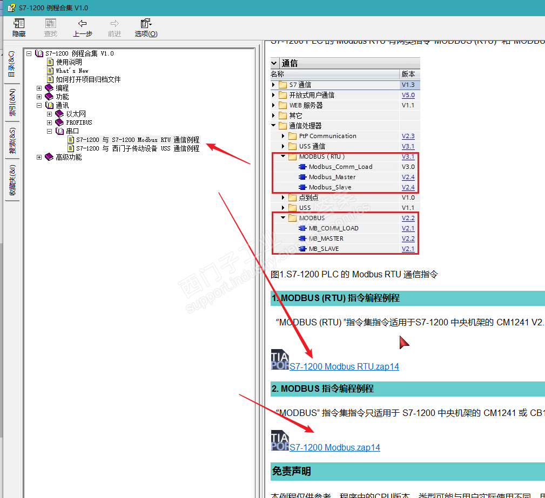
Task: Open topic S7-1200 与 S7-1200 Modbus RTU 通信例程
Action: pos(138,140)
